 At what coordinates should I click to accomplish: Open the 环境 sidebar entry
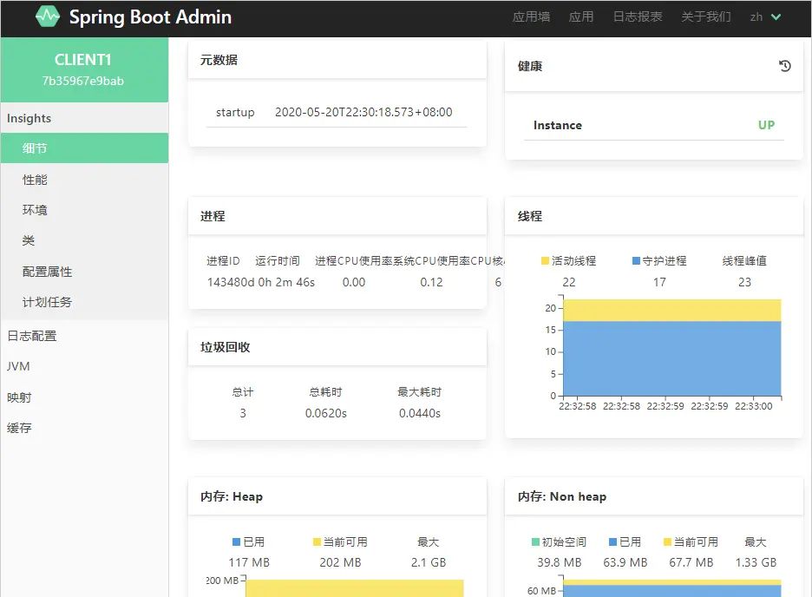[34, 209]
